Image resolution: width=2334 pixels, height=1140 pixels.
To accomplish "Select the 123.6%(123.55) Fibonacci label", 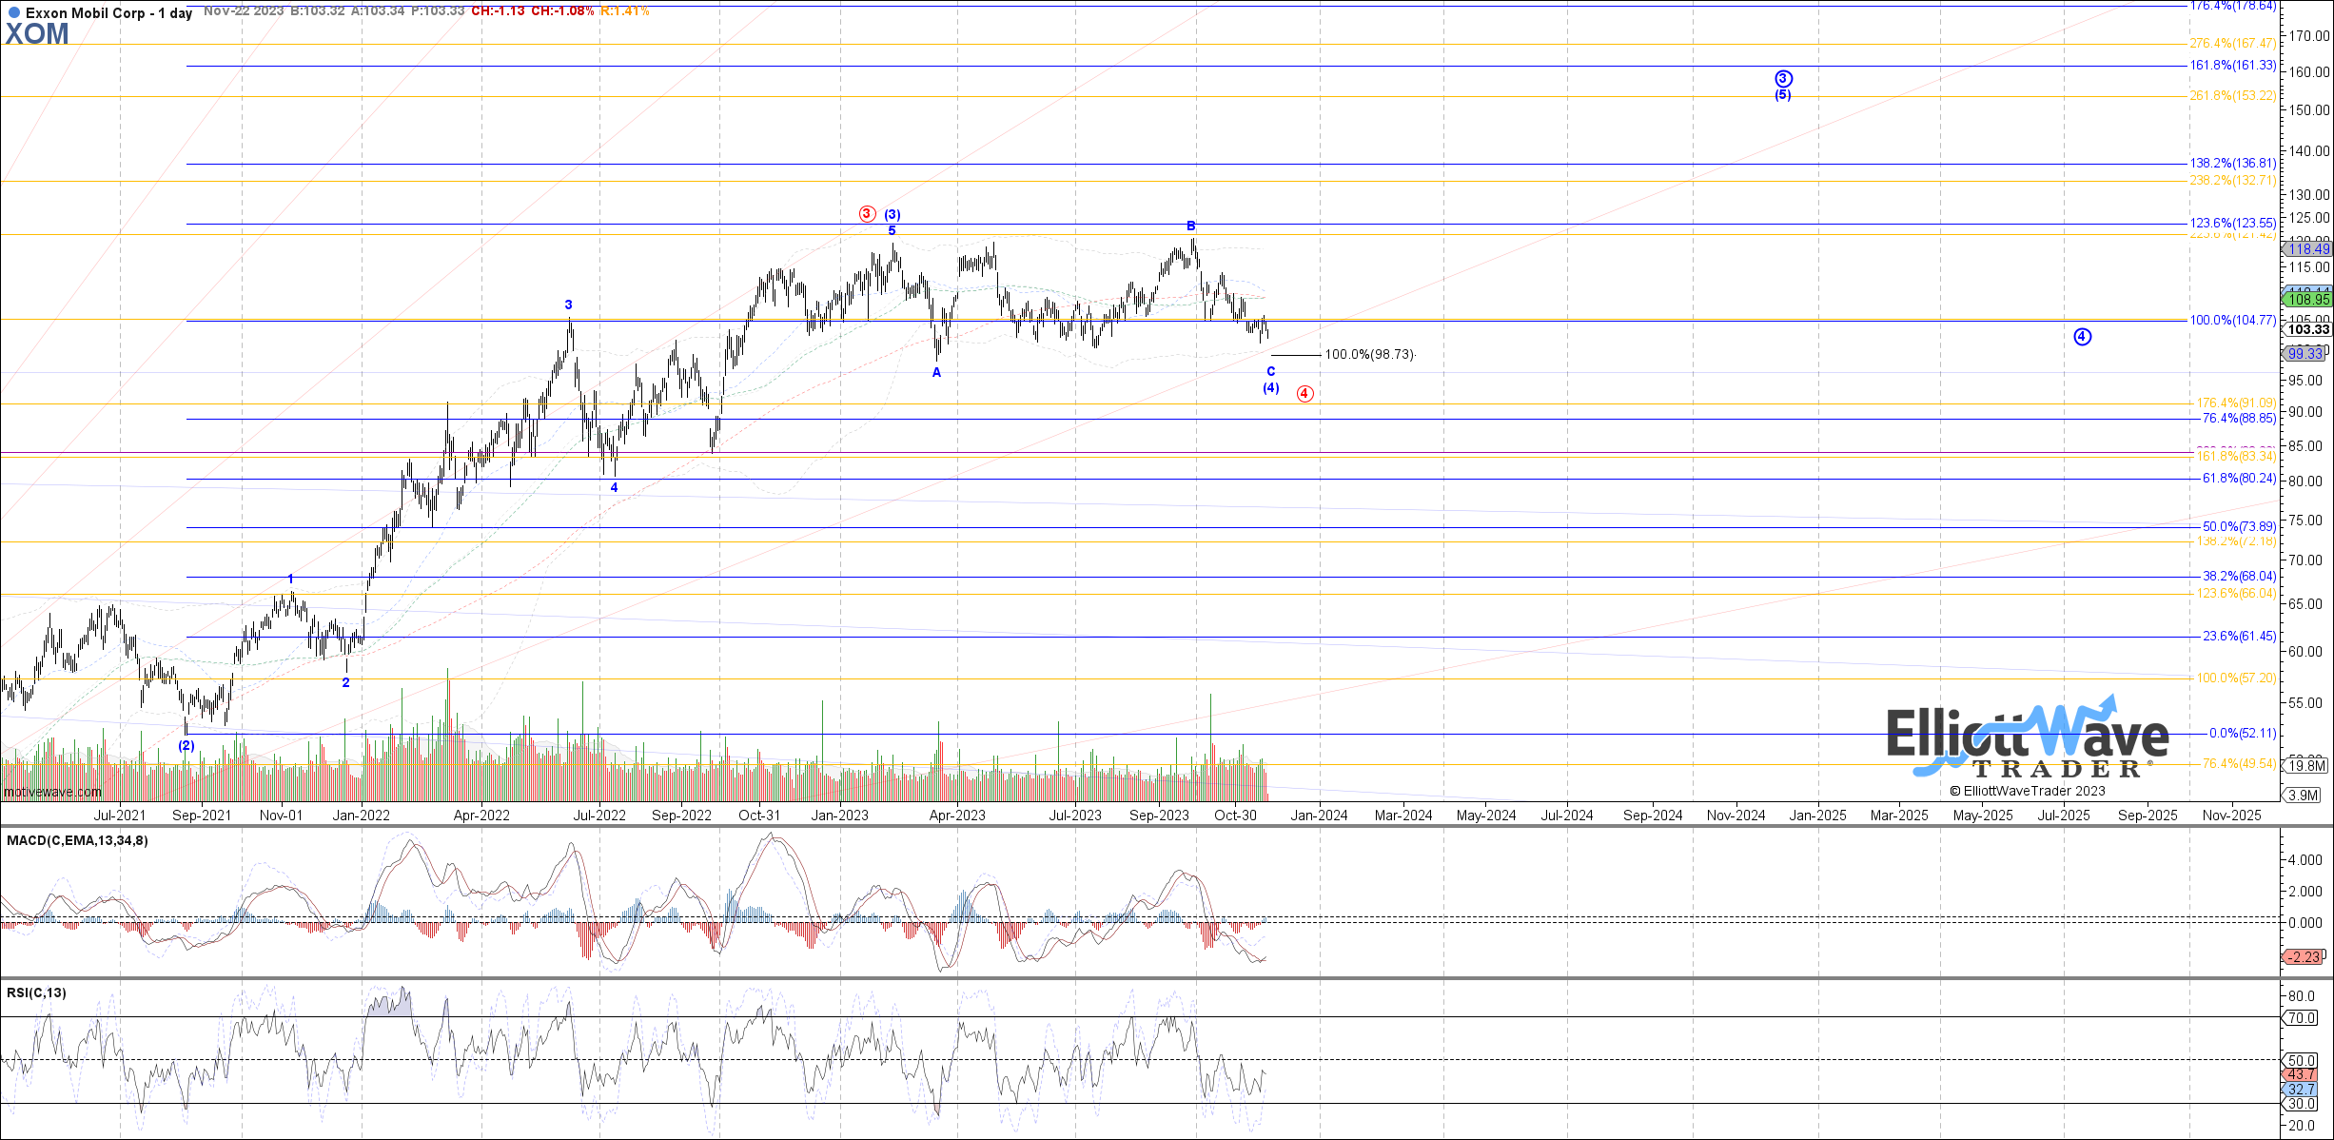I will pyautogui.click(x=2232, y=223).
